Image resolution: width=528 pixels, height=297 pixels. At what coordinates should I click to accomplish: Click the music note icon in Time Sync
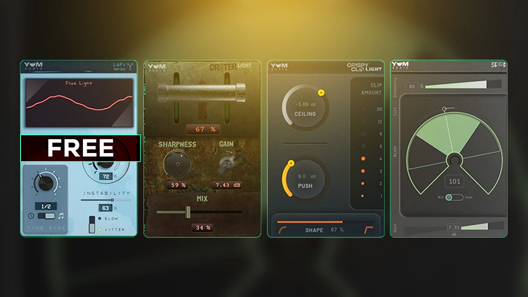pyautogui.click(x=61, y=216)
